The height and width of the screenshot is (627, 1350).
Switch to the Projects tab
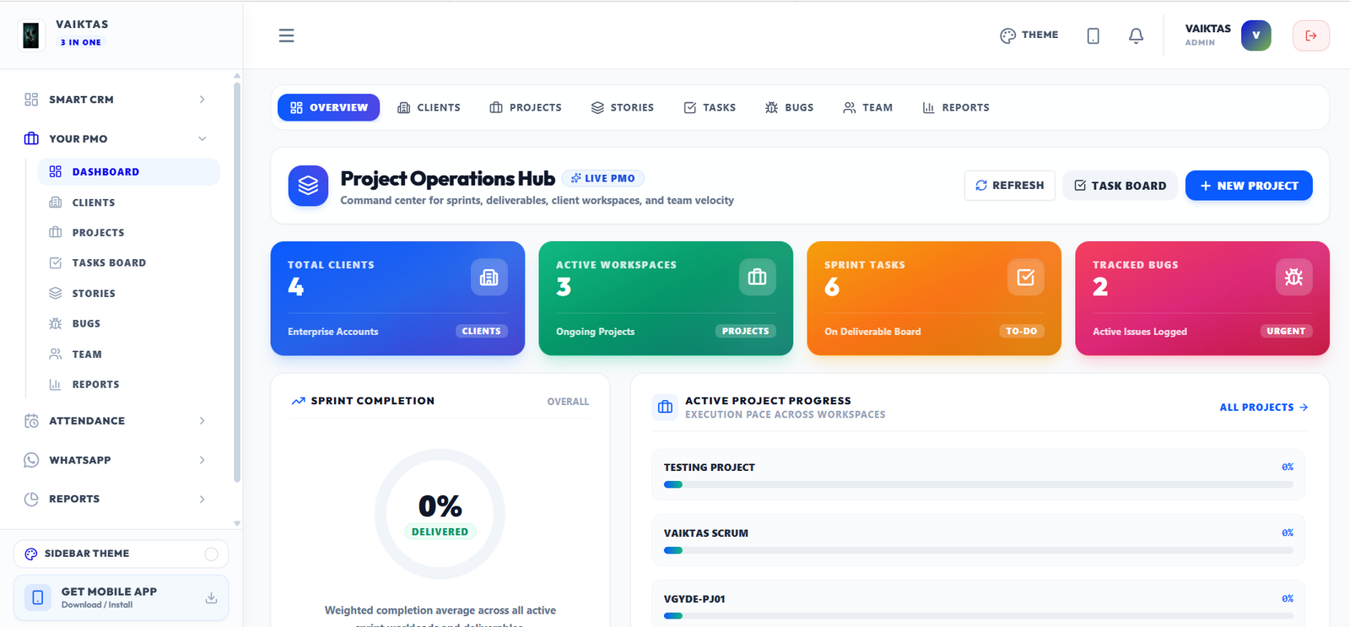pyautogui.click(x=526, y=108)
